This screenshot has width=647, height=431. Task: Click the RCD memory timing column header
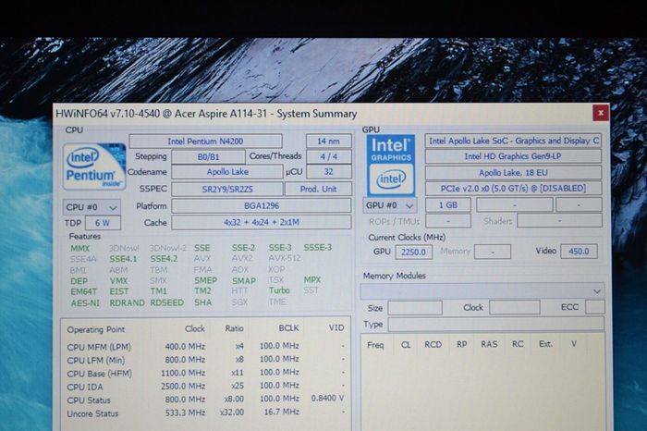click(433, 344)
